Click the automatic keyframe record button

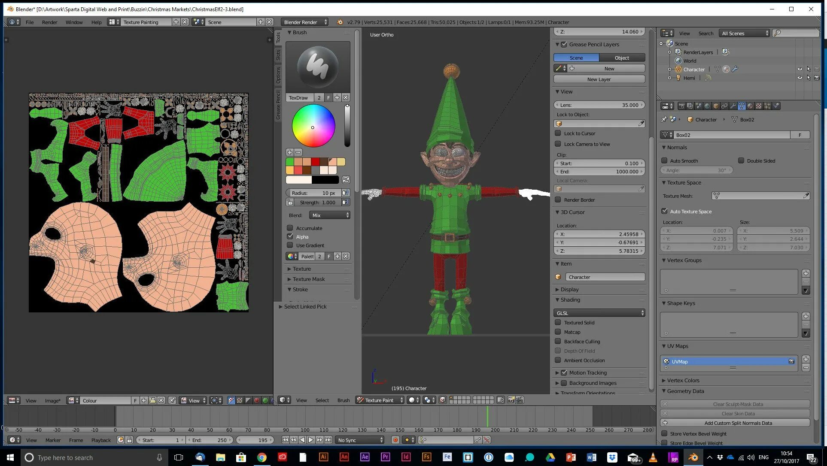pyautogui.click(x=395, y=440)
